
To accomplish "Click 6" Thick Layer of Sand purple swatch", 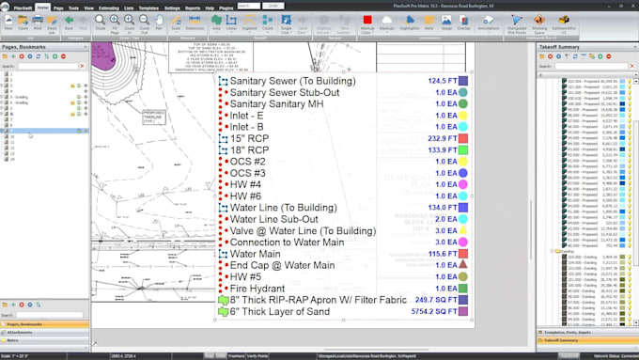I will pos(463,311).
